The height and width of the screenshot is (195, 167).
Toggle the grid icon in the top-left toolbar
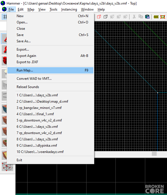point(5,17)
